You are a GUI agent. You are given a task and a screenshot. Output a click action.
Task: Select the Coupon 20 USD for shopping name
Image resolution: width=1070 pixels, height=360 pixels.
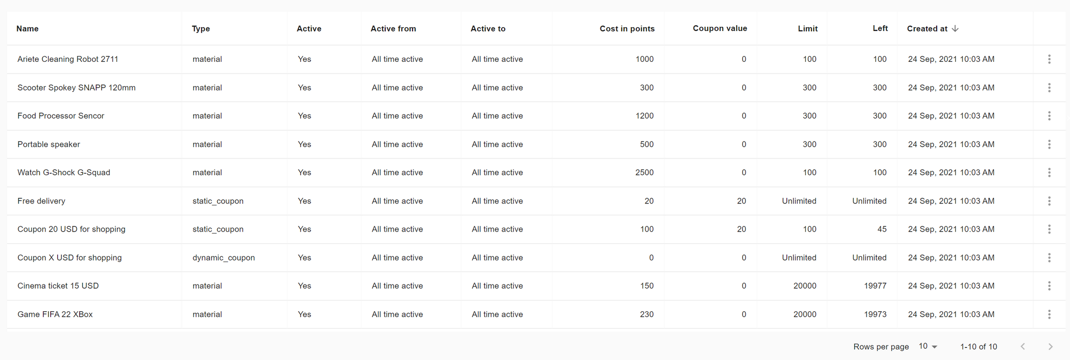pos(71,229)
